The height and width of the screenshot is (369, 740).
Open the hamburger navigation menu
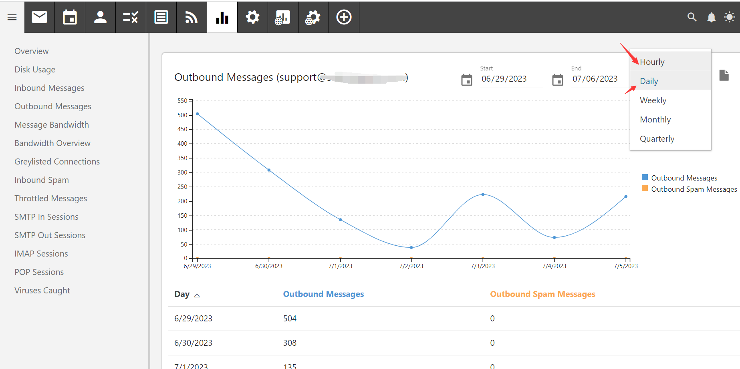12,17
